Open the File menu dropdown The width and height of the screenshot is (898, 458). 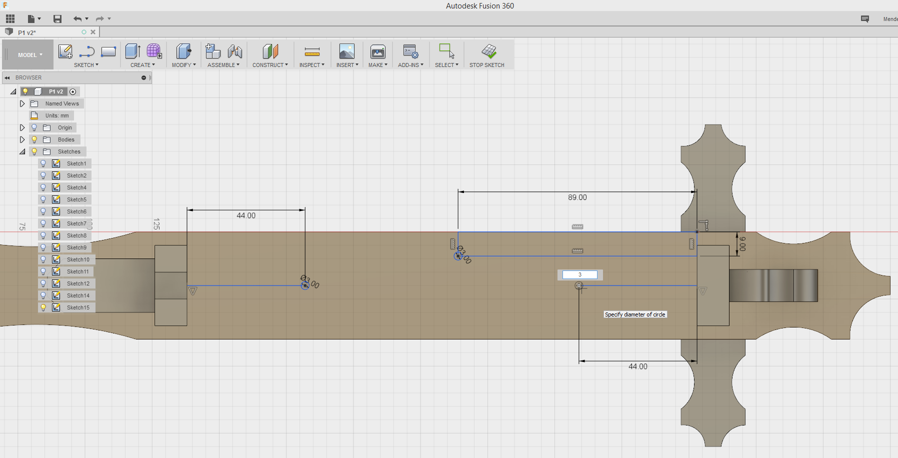tap(34, 19)
